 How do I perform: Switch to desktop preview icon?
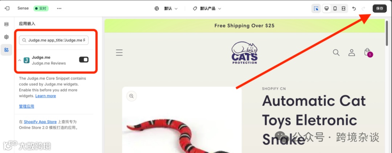click(326, 8)
